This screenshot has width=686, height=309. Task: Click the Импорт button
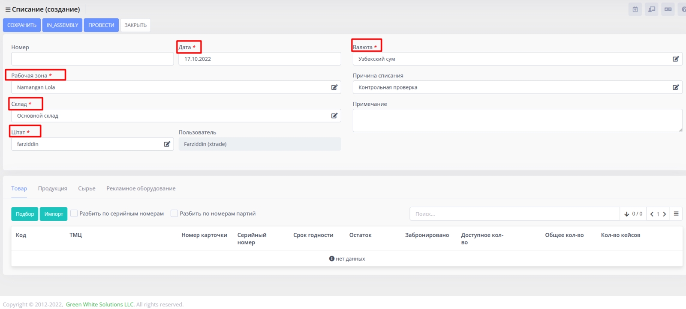click(54, 214)
